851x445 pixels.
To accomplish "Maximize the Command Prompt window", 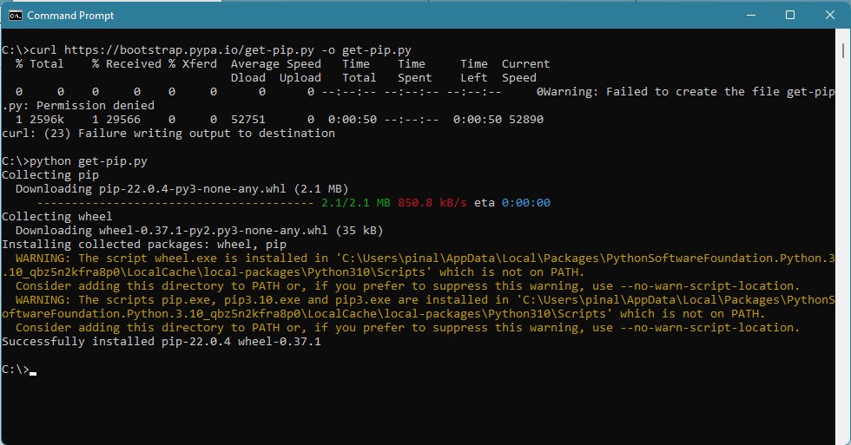I will click(x=790, y=15).
